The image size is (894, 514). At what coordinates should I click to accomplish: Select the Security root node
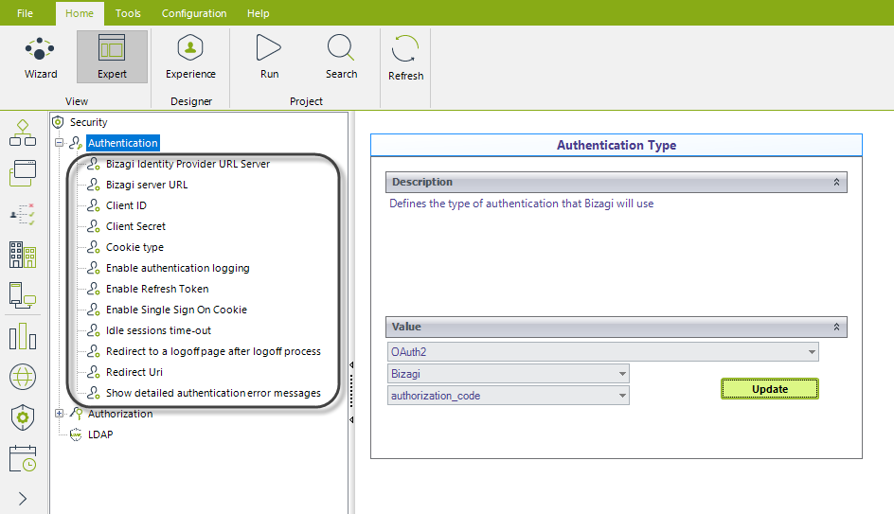(88, 122)
